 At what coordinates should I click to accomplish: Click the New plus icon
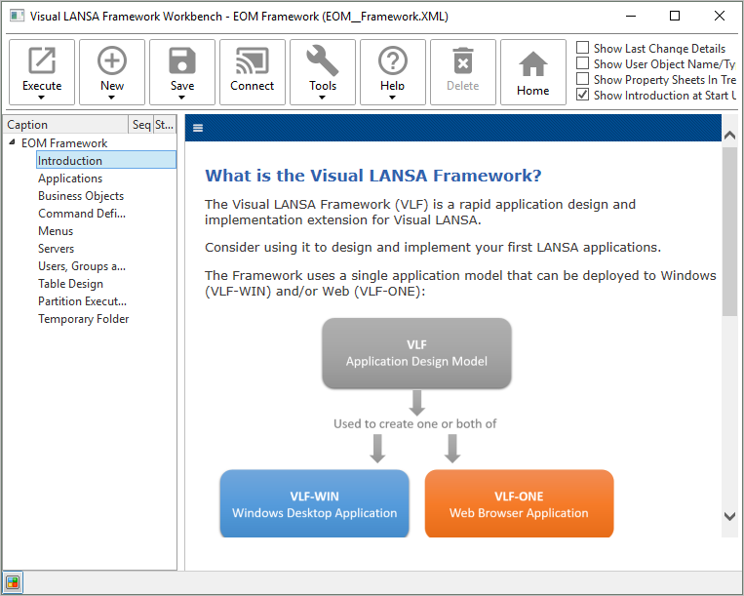coord(112,60)
